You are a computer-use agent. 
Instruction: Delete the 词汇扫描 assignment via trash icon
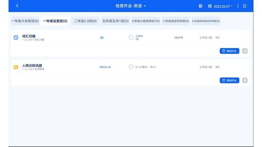pyautogui.click(x=245, y=51)
